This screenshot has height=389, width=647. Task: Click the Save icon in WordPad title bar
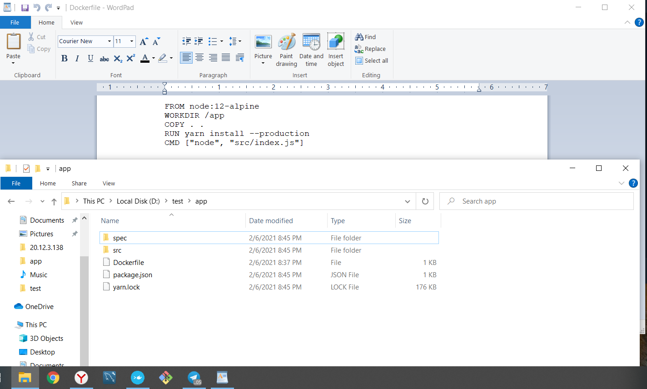(25, 8)
